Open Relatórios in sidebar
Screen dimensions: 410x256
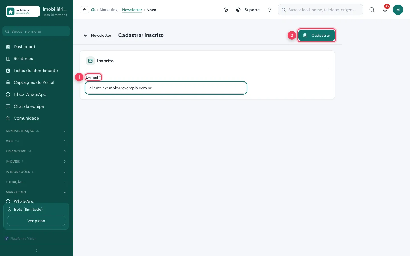36,59
